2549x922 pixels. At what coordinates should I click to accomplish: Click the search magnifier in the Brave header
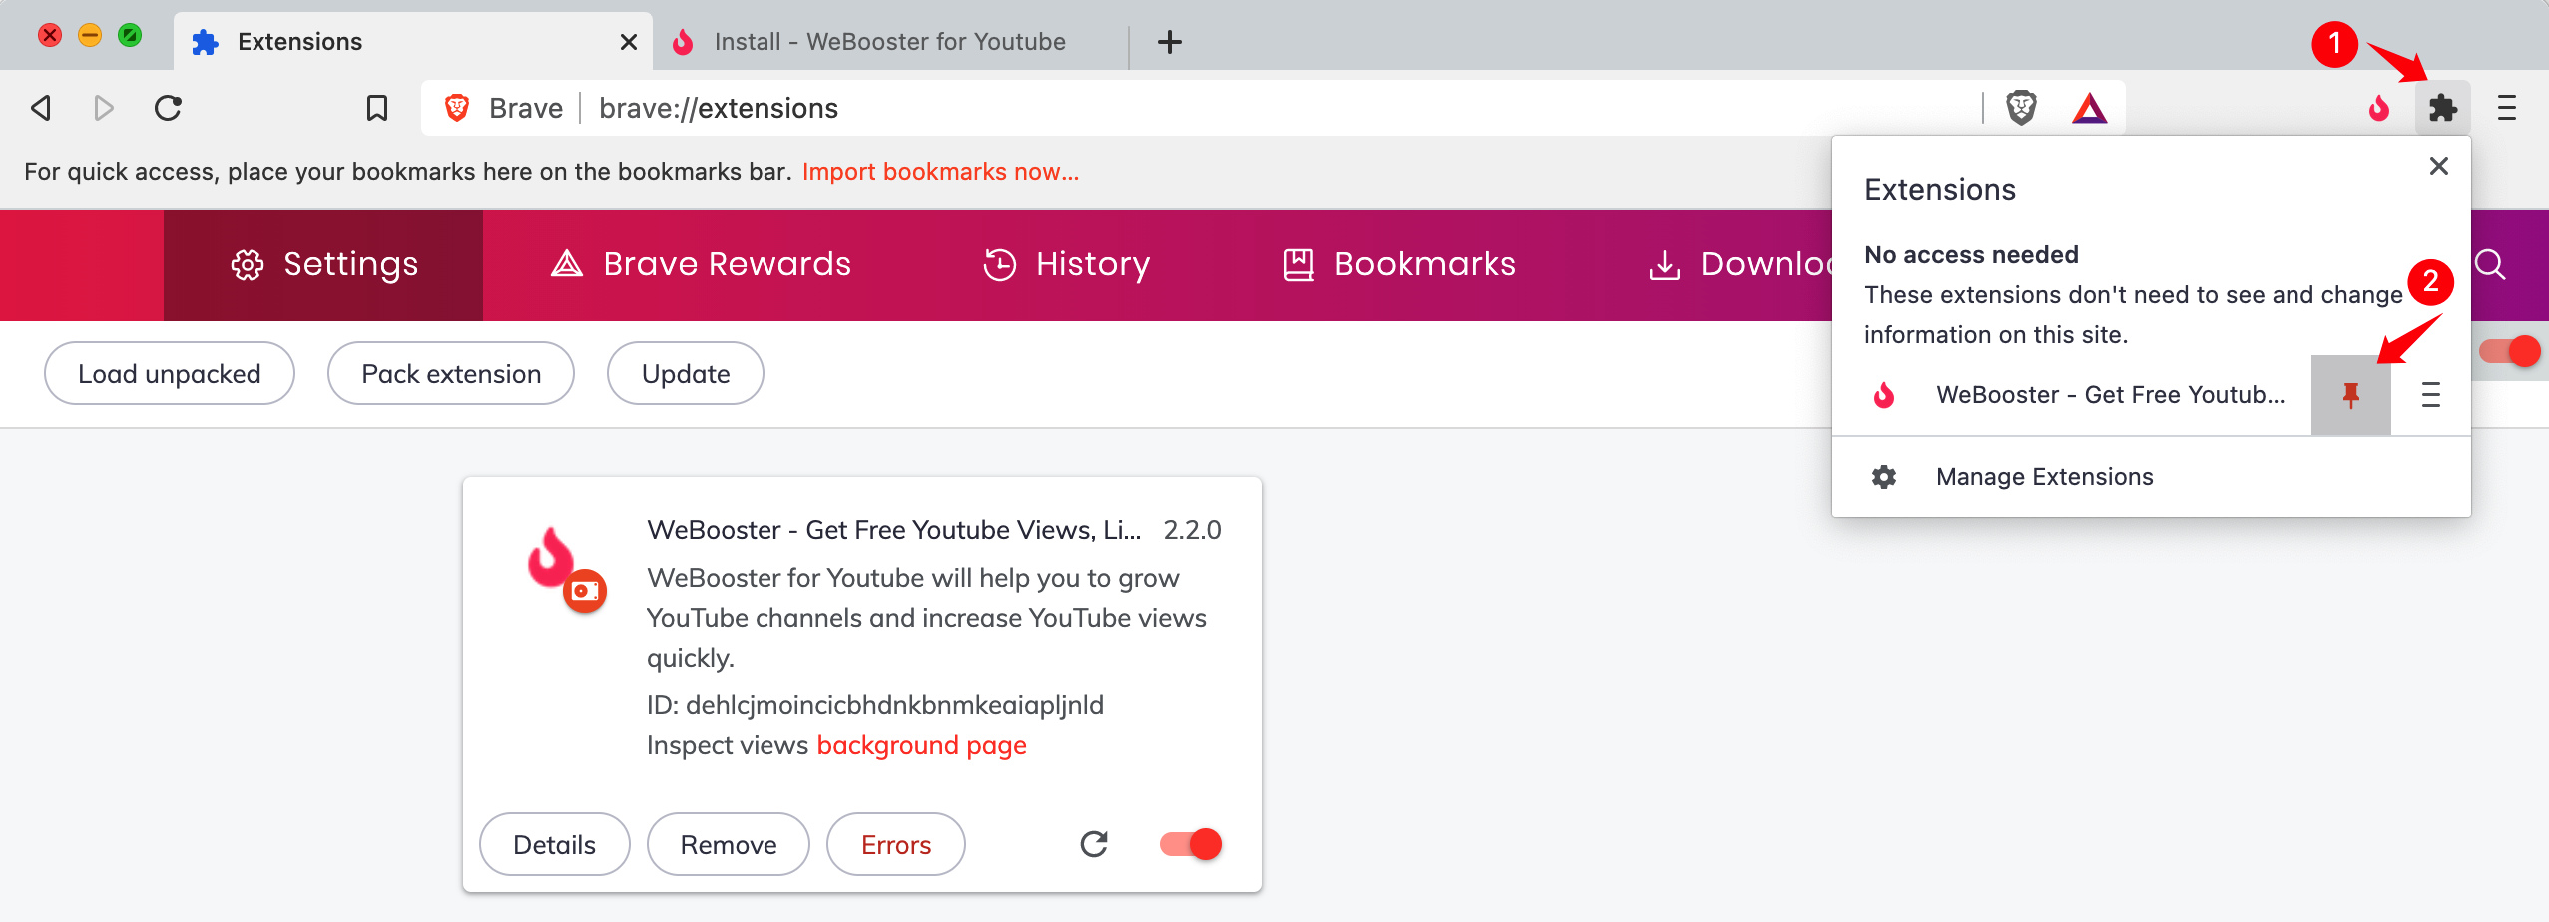pos(2490,264)
